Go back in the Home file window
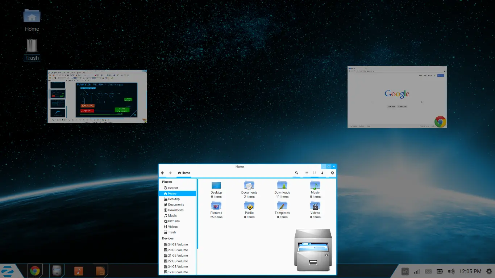The height and width of the screenshot is (278, 495). coord(162,173)
